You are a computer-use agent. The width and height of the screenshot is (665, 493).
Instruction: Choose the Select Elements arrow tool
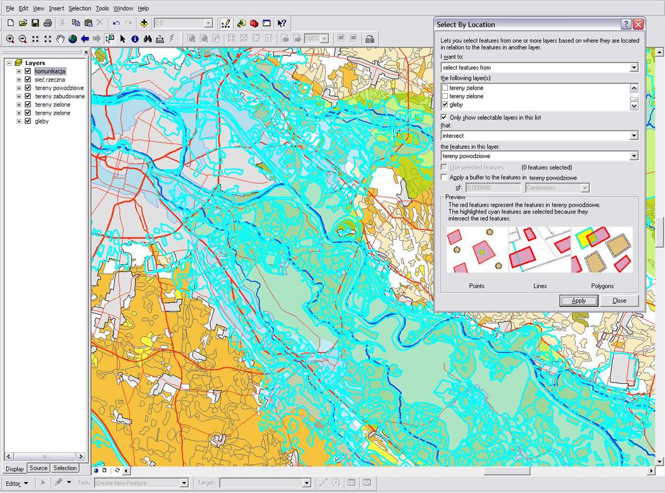tap(123, 39)
